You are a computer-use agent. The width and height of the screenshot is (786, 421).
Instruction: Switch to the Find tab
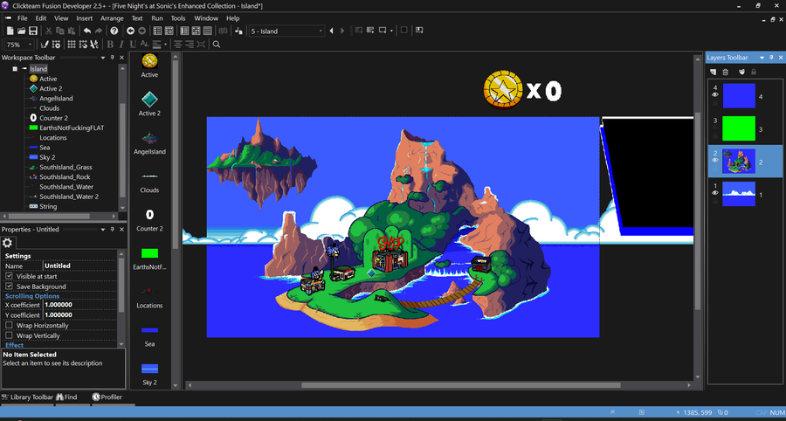pos(66,397)
